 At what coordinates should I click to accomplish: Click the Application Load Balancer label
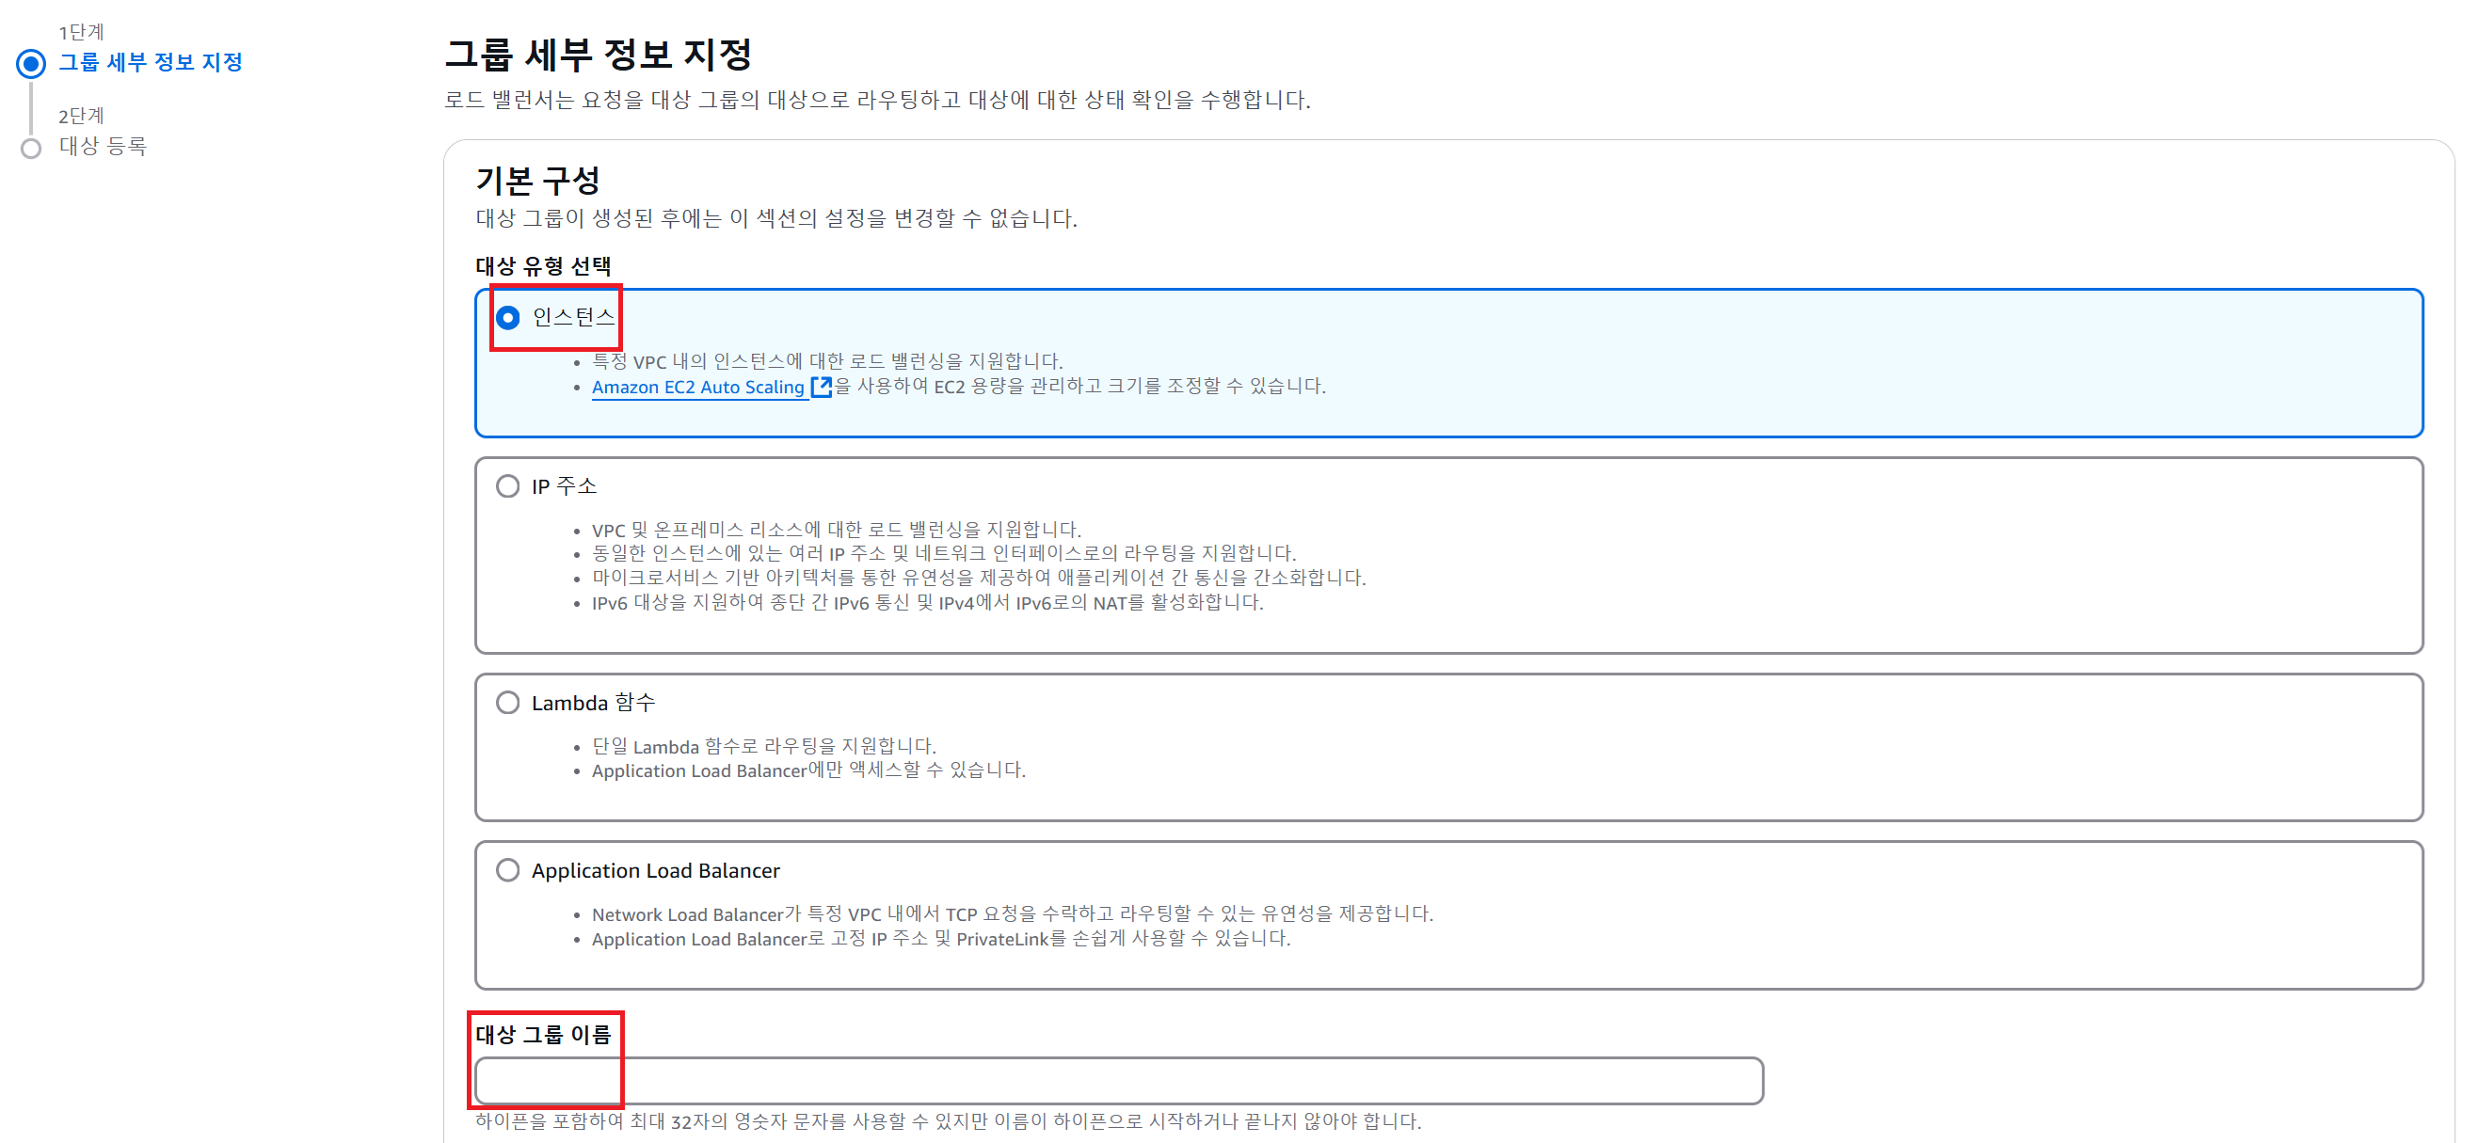point(655,870)
